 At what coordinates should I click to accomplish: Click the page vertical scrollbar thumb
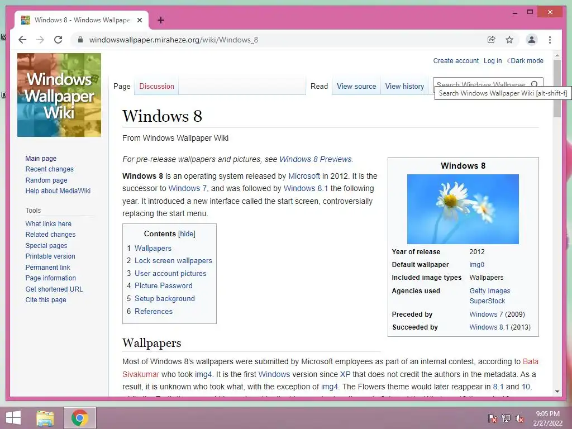[x=557, y=88]
